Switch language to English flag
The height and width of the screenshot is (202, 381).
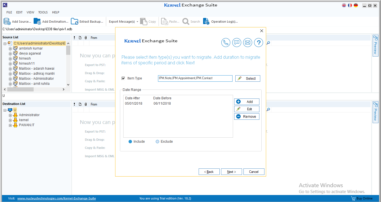pyautogui.click(x=344, y=5)
